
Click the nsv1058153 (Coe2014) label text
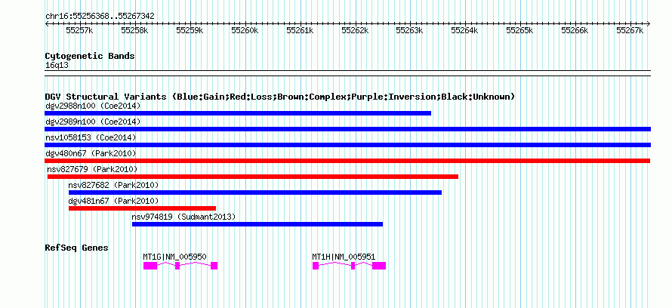coord(91,137)
